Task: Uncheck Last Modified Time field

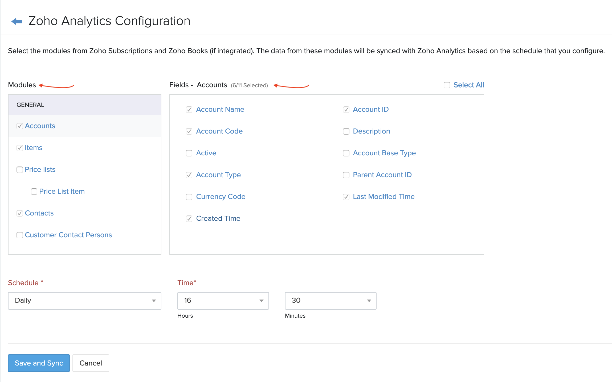Action: click(346, 197)
